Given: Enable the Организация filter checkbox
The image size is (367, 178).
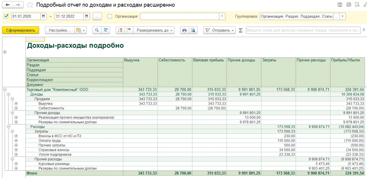Looking at the screenshot, I should click(x=110, y=16).
